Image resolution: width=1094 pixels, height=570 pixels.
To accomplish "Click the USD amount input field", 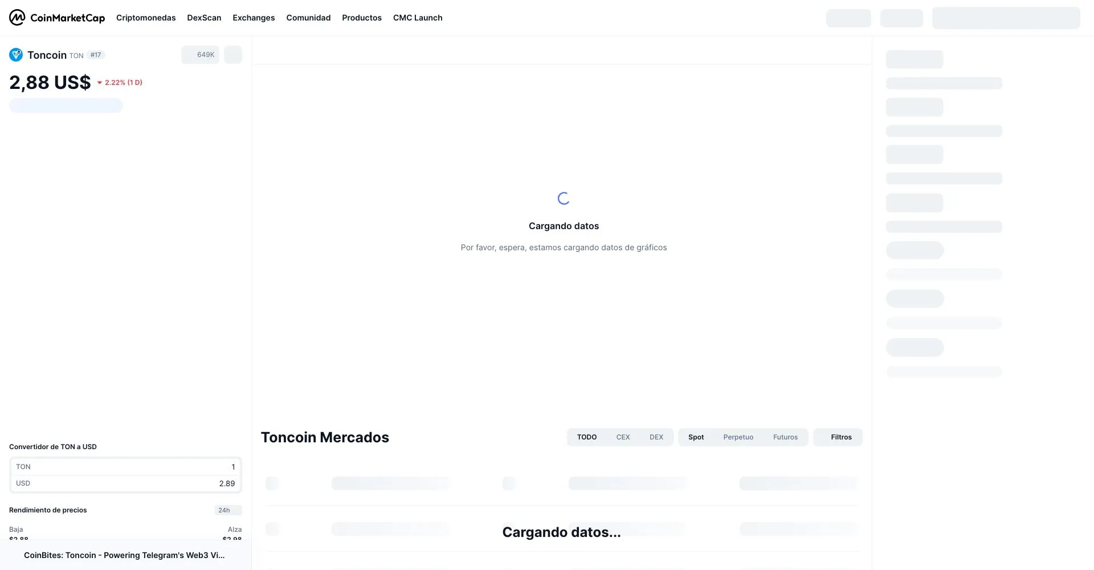I will coord(125,483).
